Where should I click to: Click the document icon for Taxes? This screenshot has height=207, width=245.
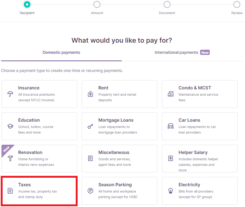tap(10, 191)
